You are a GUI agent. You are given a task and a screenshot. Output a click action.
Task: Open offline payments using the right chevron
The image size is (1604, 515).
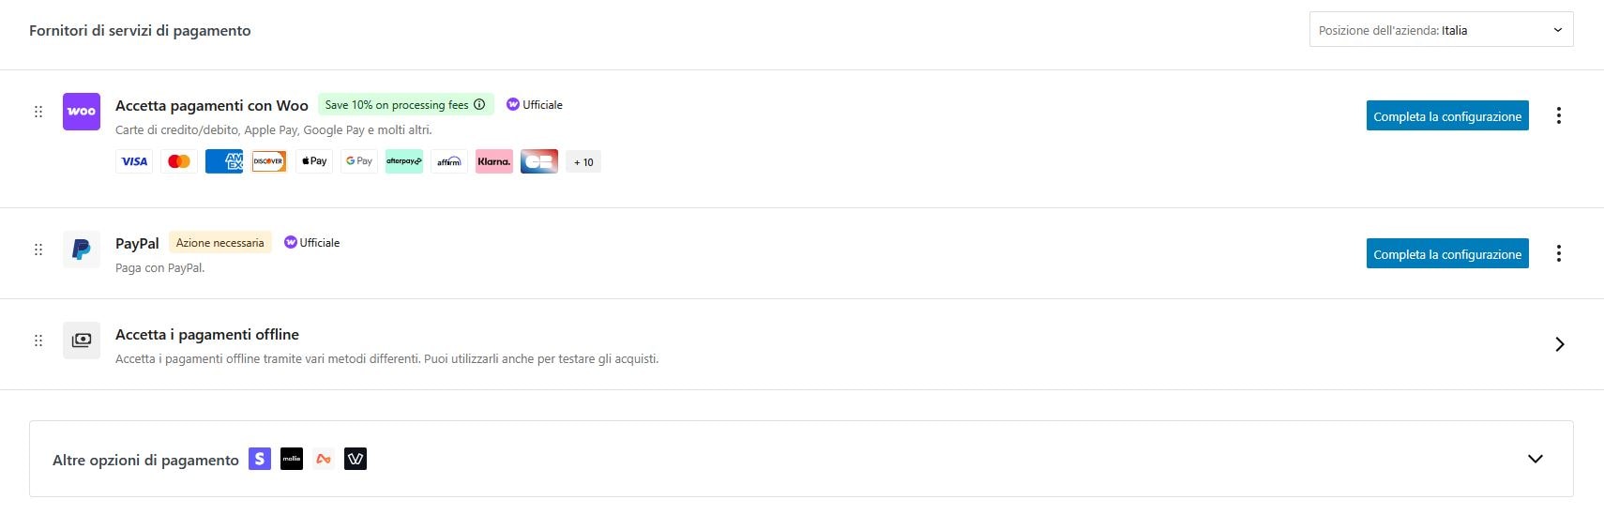tap(1560, 344)
